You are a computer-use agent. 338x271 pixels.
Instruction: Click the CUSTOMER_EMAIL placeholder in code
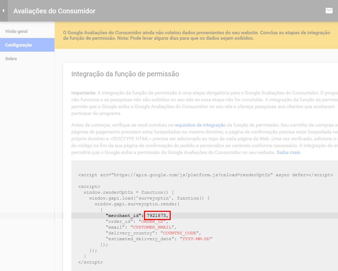tap(152, 227)
